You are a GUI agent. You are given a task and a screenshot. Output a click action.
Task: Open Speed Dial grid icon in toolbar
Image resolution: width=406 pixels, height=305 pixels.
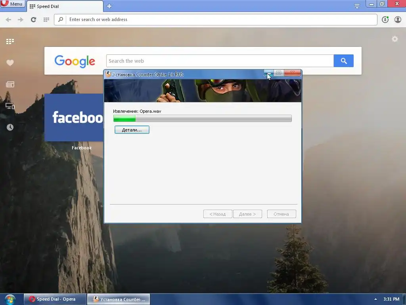tap(46, 19)
